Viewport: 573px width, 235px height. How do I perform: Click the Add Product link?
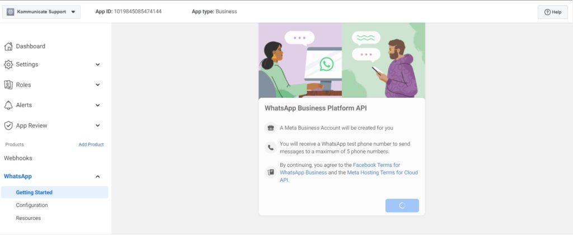pos(91,145)
